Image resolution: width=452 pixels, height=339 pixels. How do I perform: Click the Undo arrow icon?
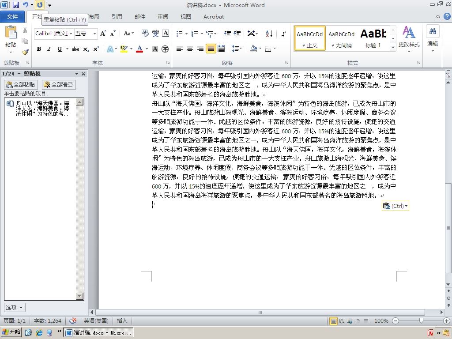pyautogui.click(x=25, y=5)
